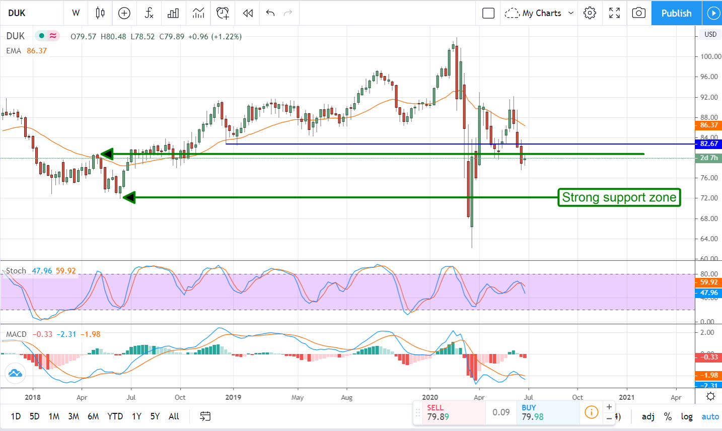Viewport: 722px width, 431px height.
Task: Open the Financials bar chart icon
Action: coord(173,13)
